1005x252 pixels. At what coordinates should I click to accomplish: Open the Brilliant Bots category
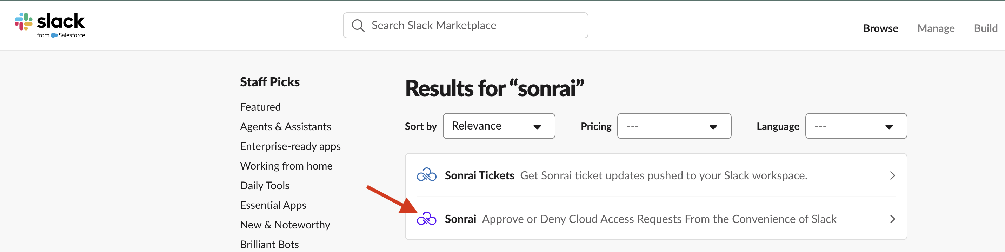(269, 245)
